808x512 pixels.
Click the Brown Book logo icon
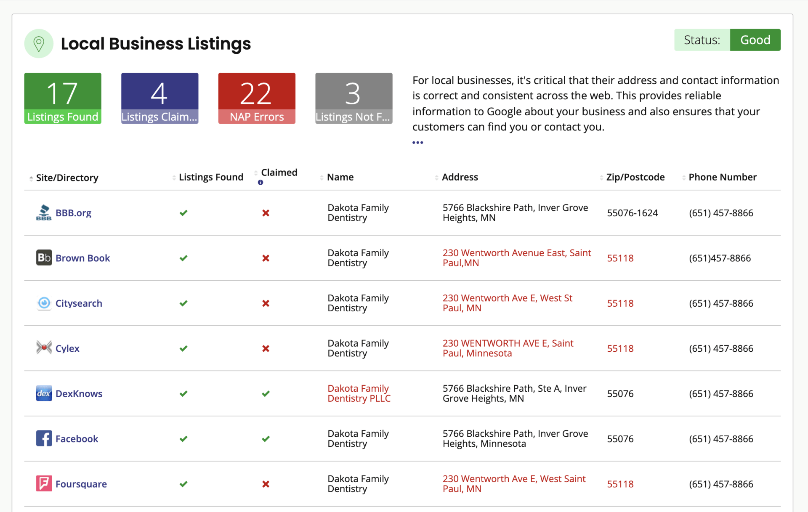[x=44, y=258]
